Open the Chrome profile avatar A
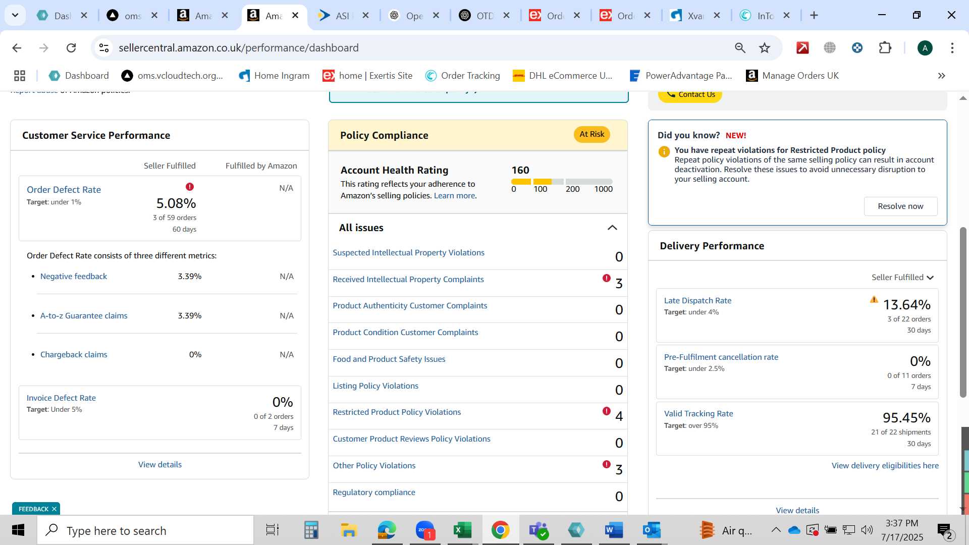 (925, 48)
